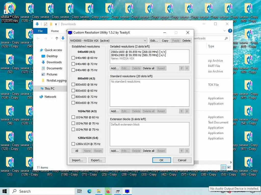The height and width of the screenshot is (195, 261).
Task: Switch Explorer to details view icon
Action: [x=223, y=167]
